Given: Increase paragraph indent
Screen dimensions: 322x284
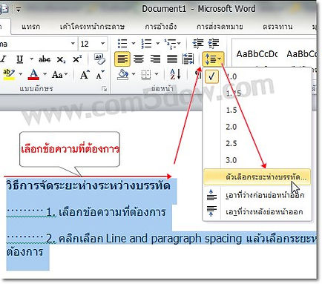Looking at the screenshot, I should tap(214, 44).
